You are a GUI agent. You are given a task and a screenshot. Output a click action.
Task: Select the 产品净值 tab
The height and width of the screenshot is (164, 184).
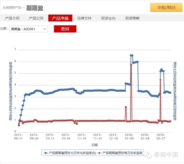pos(60,18)
